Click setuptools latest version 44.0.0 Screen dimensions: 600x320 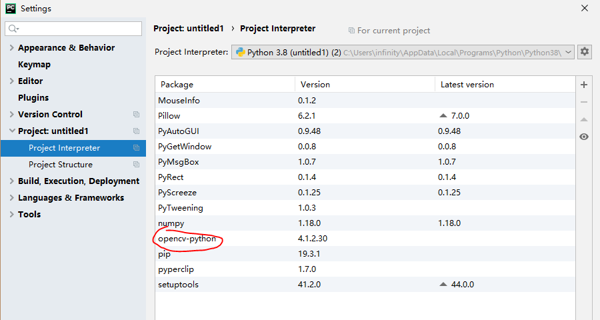tap(462, 284)
